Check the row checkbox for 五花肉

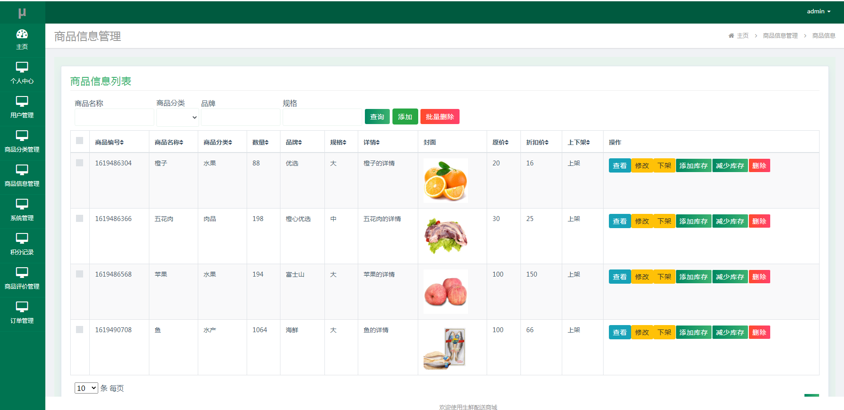click(x=80, y=218)
